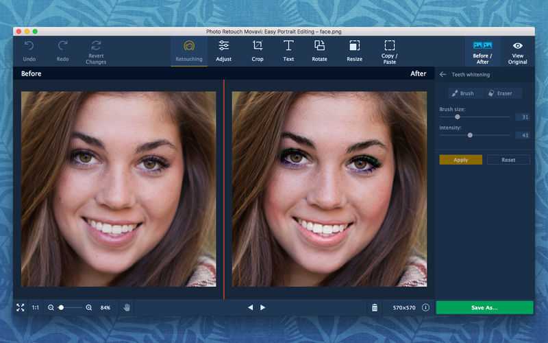Click the Before label
The image size is (548, 343).
[31, 73]
